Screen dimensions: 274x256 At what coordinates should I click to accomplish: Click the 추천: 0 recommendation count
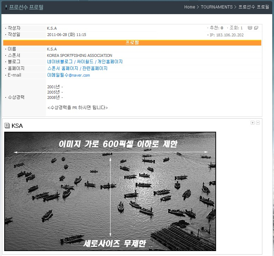[216, 28]
